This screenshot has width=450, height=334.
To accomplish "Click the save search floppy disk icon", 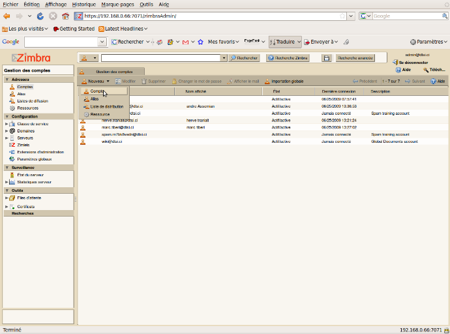I will pyautogui.click(x=327, y=58).
